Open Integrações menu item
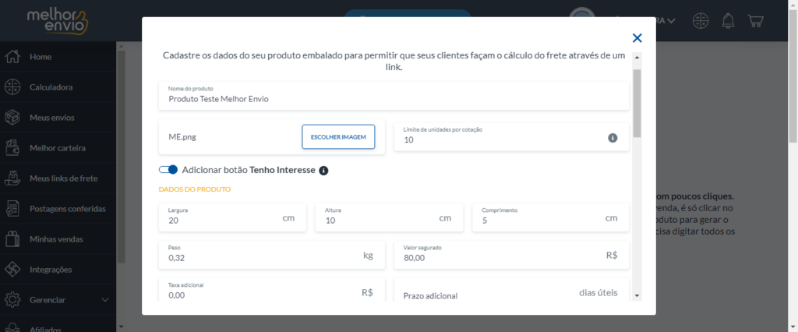Viewport: 798px width, 332px height. 58,270
